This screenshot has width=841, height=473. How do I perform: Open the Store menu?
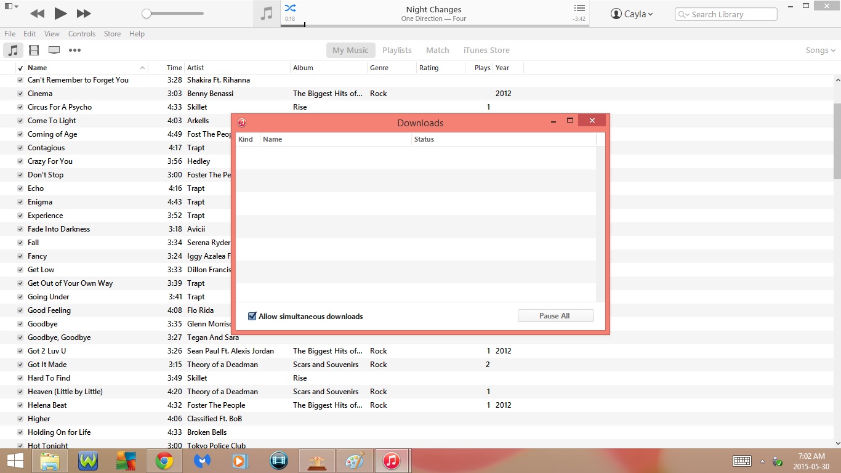click(112, 34)
